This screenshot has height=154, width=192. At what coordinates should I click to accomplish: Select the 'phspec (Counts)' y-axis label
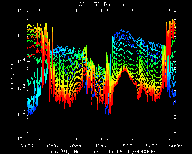click(x=12, y=75)
